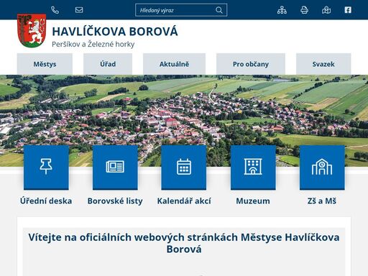Open the Aktuálně menu
The image size is (368, 276).
pos(174,64)
